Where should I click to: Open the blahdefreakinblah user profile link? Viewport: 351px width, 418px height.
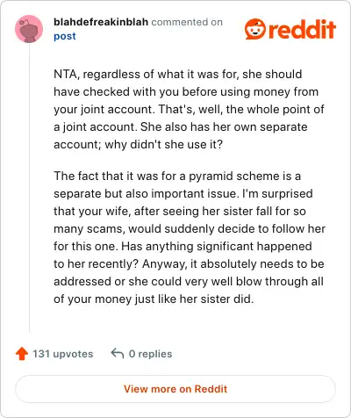pyautogui.click(x=101, y=22)
